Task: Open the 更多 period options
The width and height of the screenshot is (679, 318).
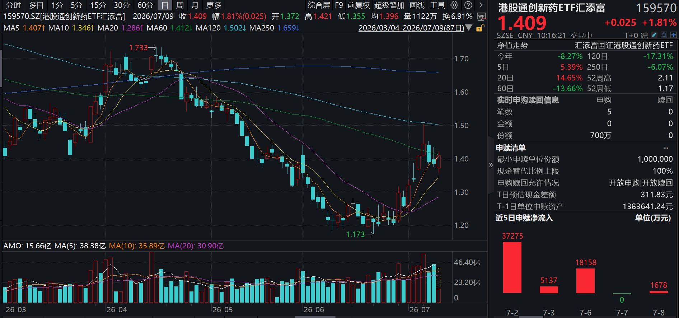Action: [214, 5]
